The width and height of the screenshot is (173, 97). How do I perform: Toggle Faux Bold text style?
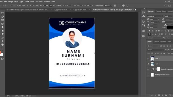149,31
